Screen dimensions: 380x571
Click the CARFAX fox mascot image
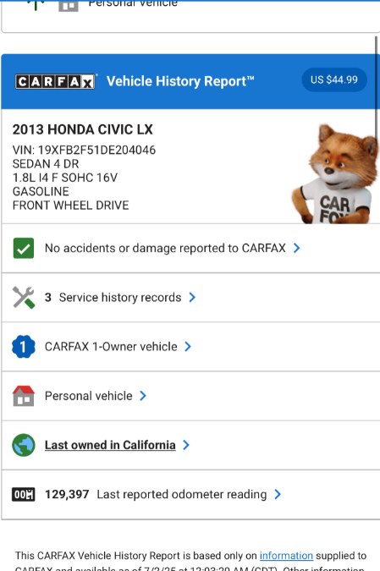click(x=335, y=174)
